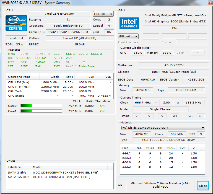
Task: Click the Cache field 2x32 + 2x32 + 2x256 + 3M
Action: pyautogui.click(x=68, y=32)
